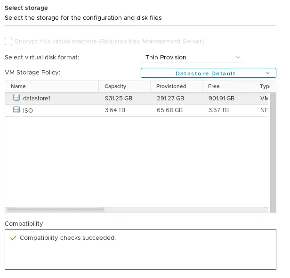The width and height of the screenshot is (290, 278).
Task: Sort by the Provisioned column header
Action: [171, 86]
